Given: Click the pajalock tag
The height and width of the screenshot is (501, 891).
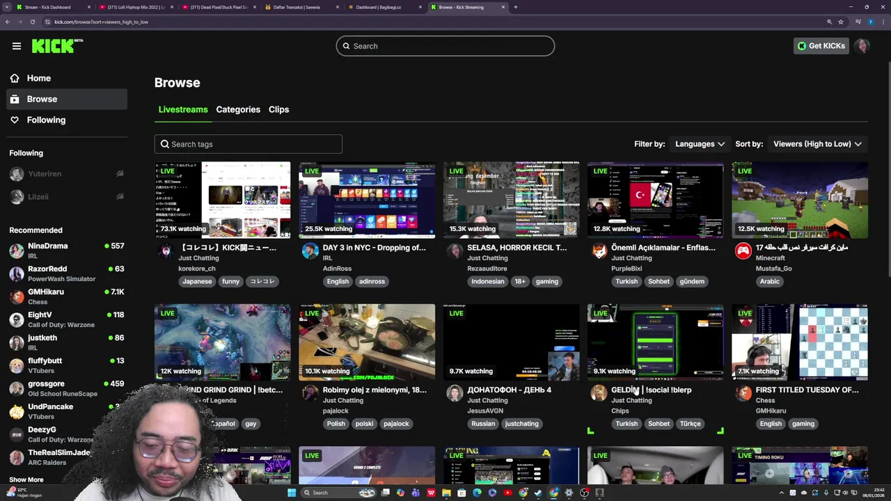Looking at the screenshot, I should click(396, 423).
